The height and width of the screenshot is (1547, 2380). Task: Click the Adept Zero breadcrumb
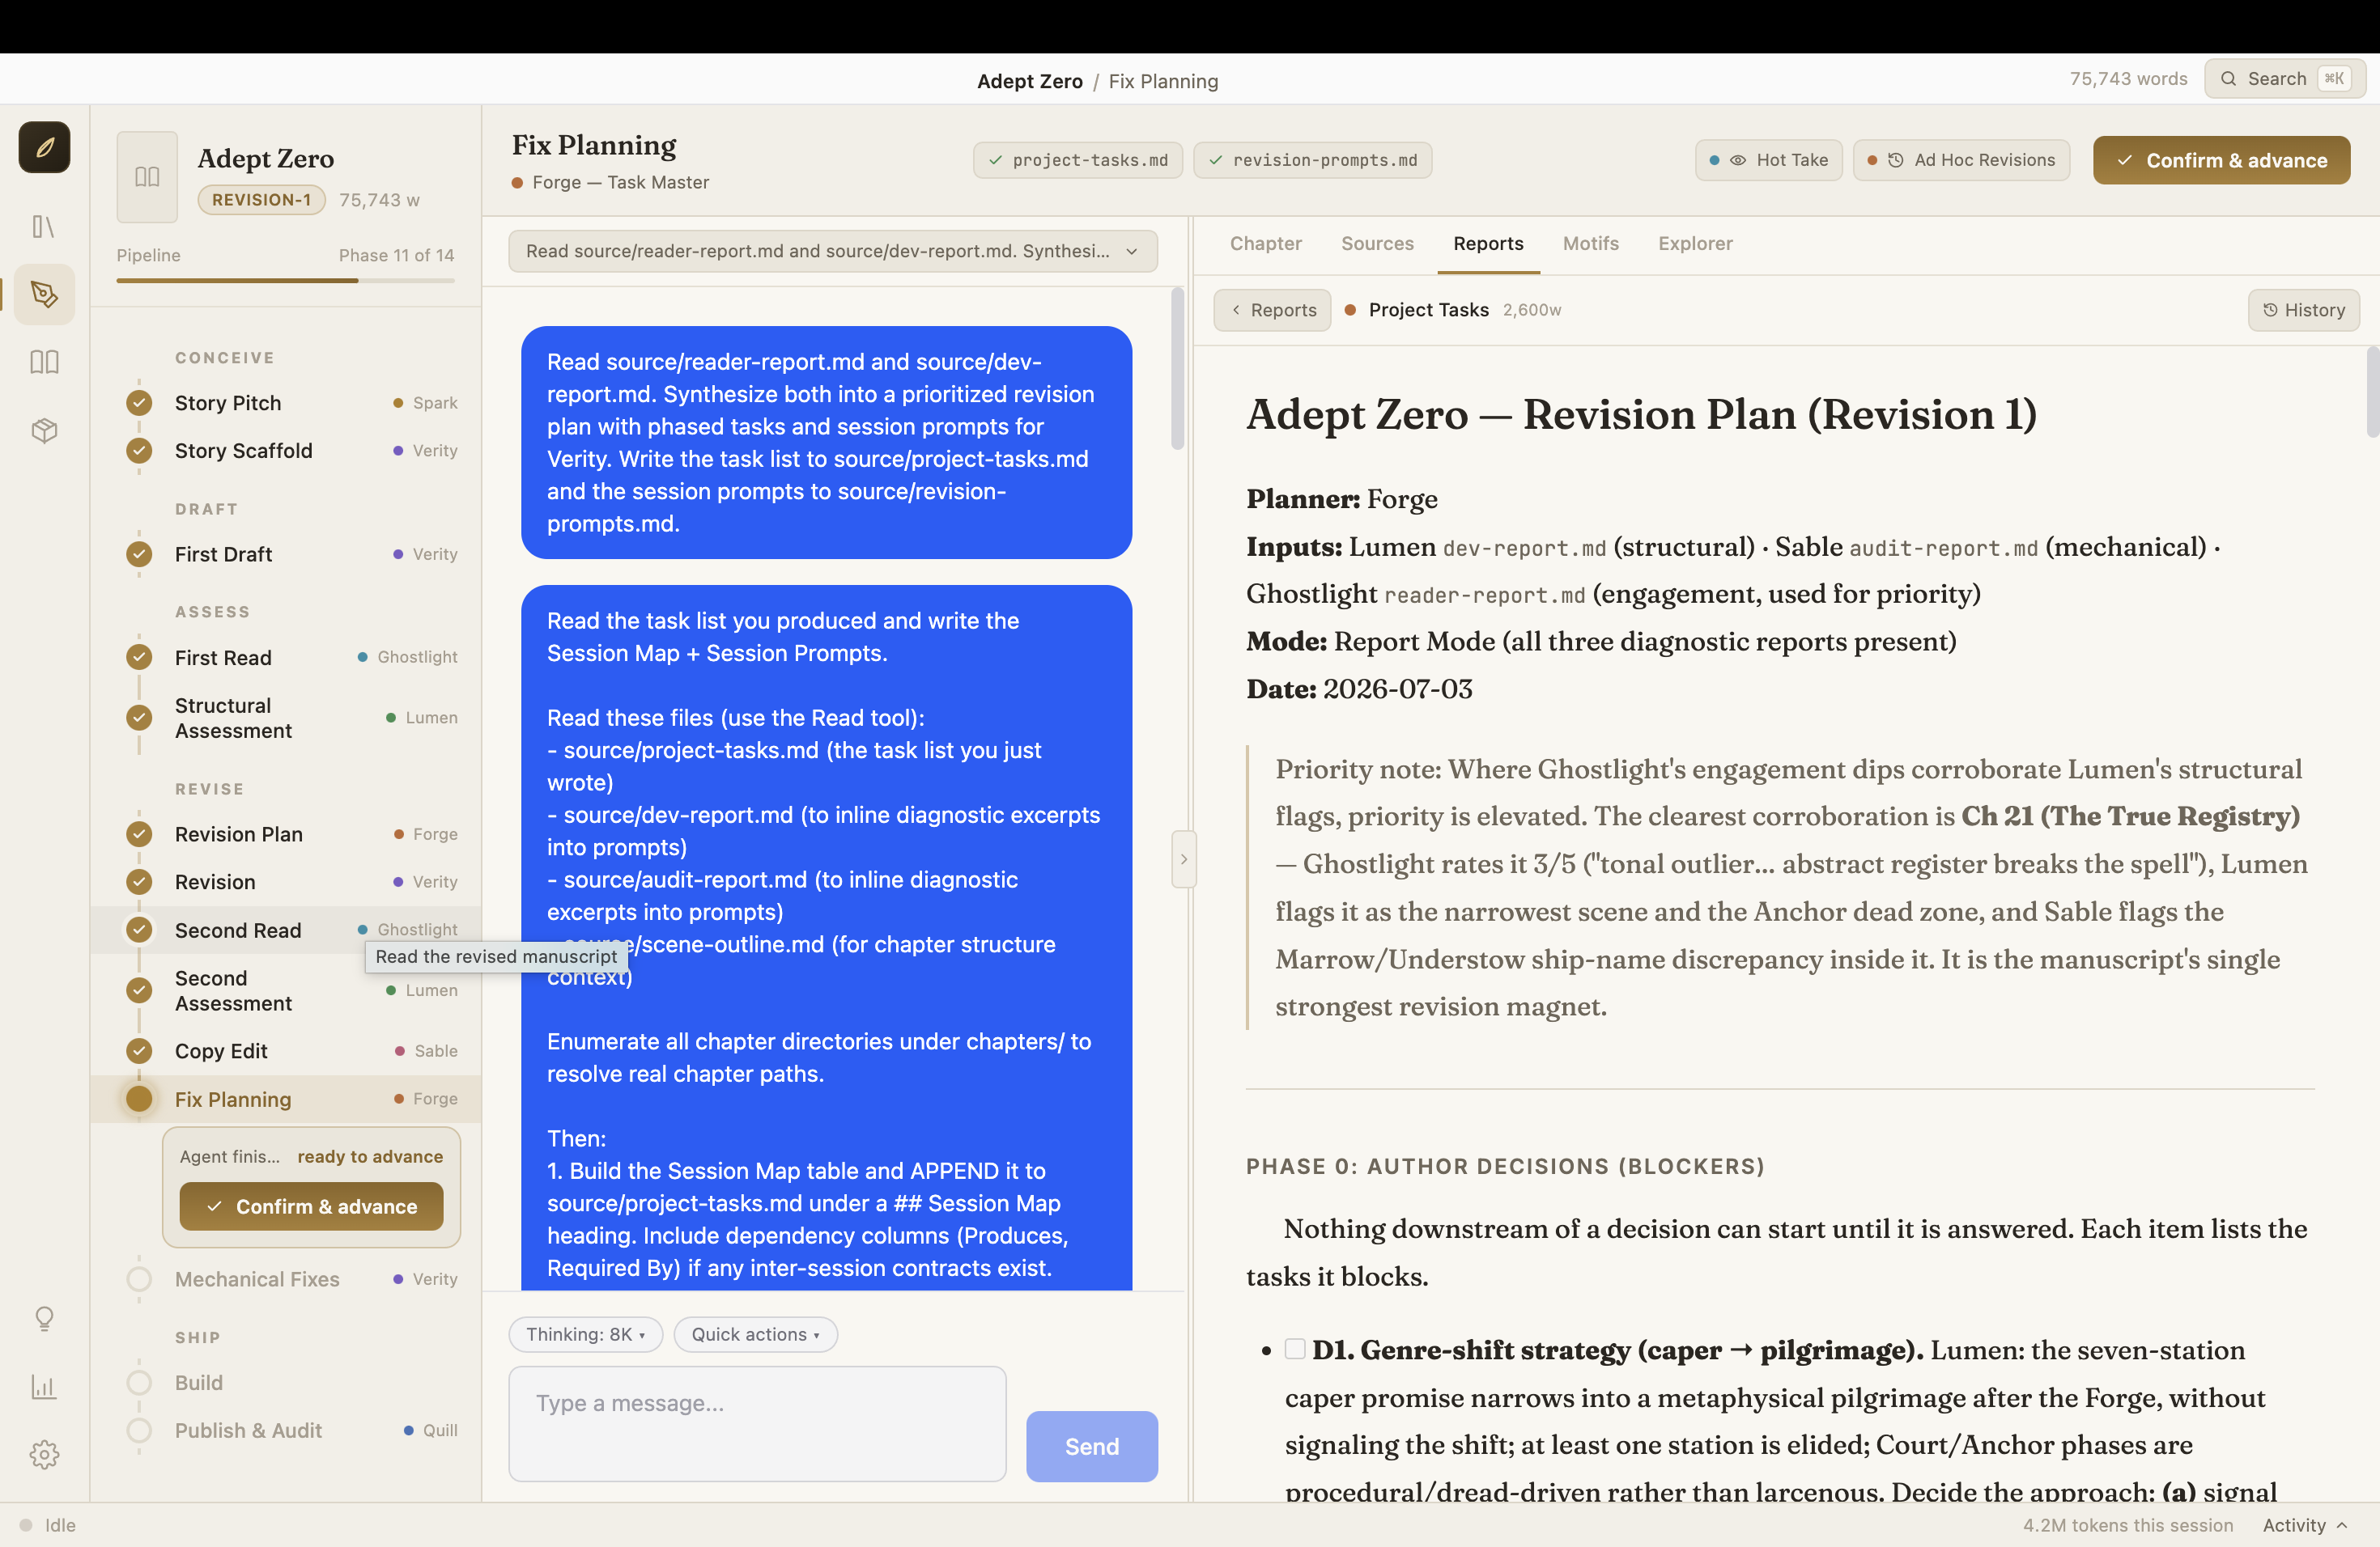pos(1029,81)
